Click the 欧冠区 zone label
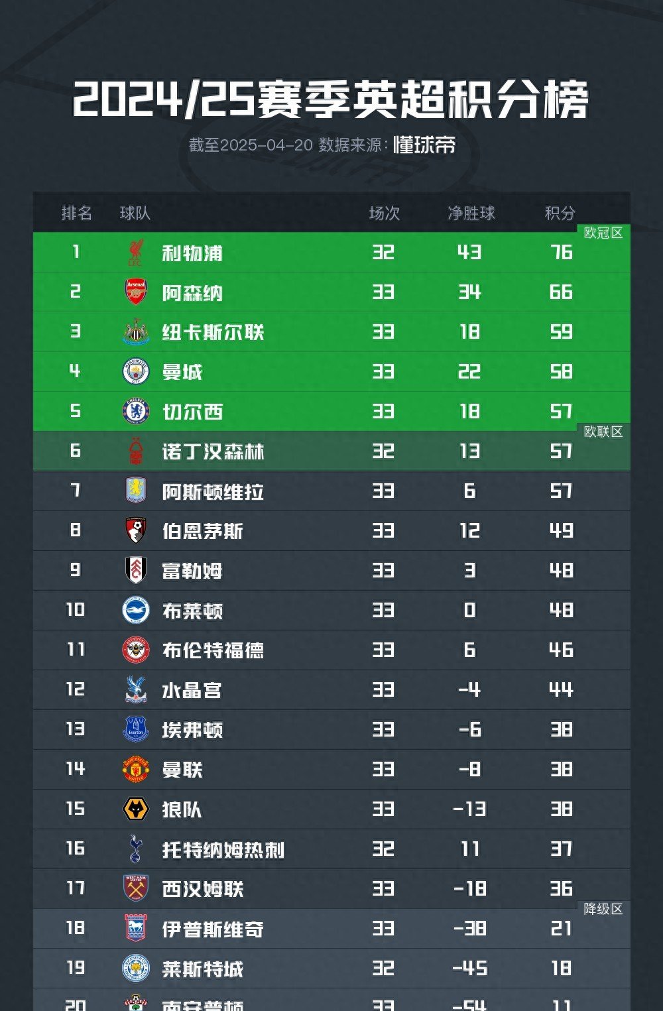The height and width of the screenshot is (1011, 663). point(603,233)
